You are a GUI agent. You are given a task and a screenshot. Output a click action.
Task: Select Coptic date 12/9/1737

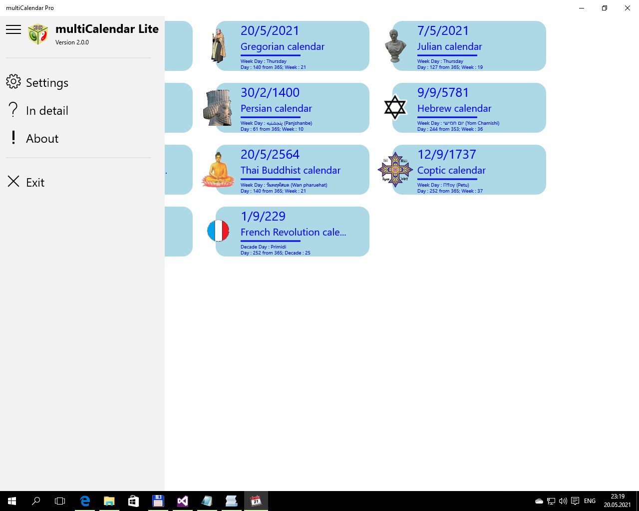coord(447,155)
